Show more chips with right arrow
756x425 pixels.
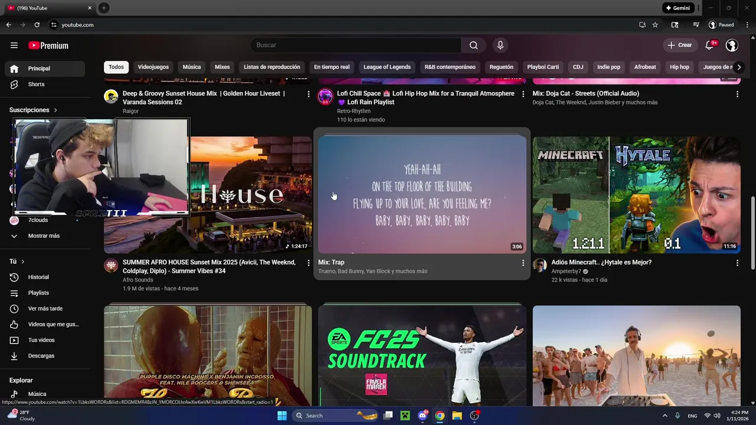coord(738,67)
